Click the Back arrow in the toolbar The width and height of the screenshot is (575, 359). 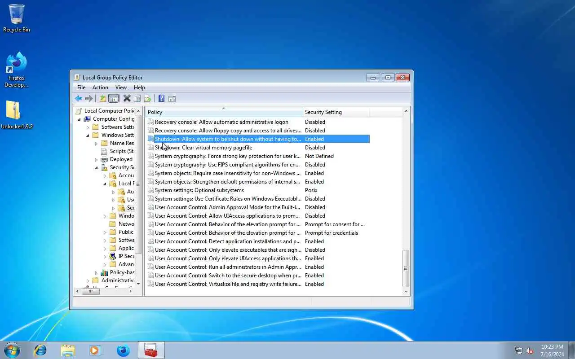[79, 98]
